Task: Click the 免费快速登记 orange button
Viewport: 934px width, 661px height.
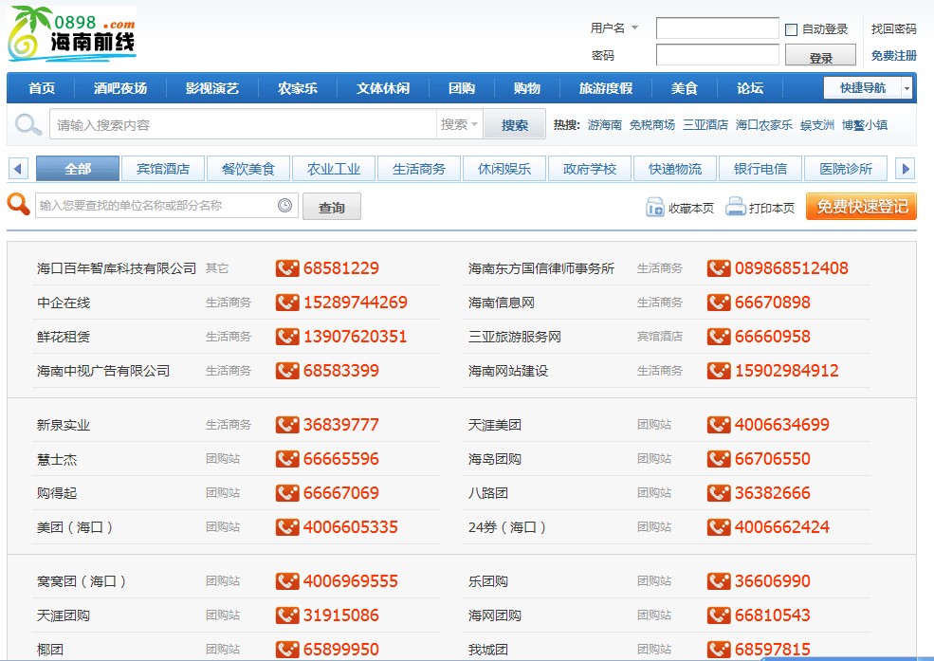Action: coord(861,206)
